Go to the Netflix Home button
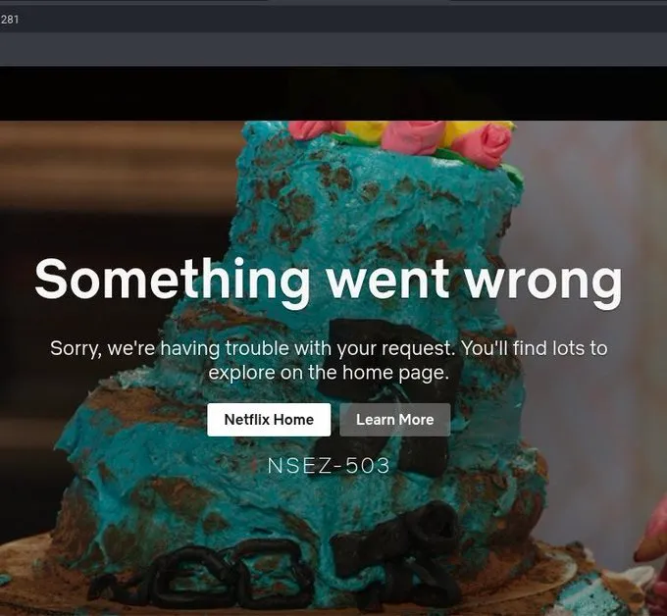This screenshot has height=616, width=667. pos(269,420)
